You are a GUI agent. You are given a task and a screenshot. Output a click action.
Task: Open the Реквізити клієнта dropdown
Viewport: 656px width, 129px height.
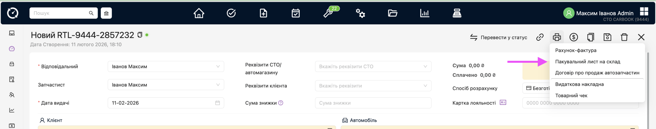(373, 86)
